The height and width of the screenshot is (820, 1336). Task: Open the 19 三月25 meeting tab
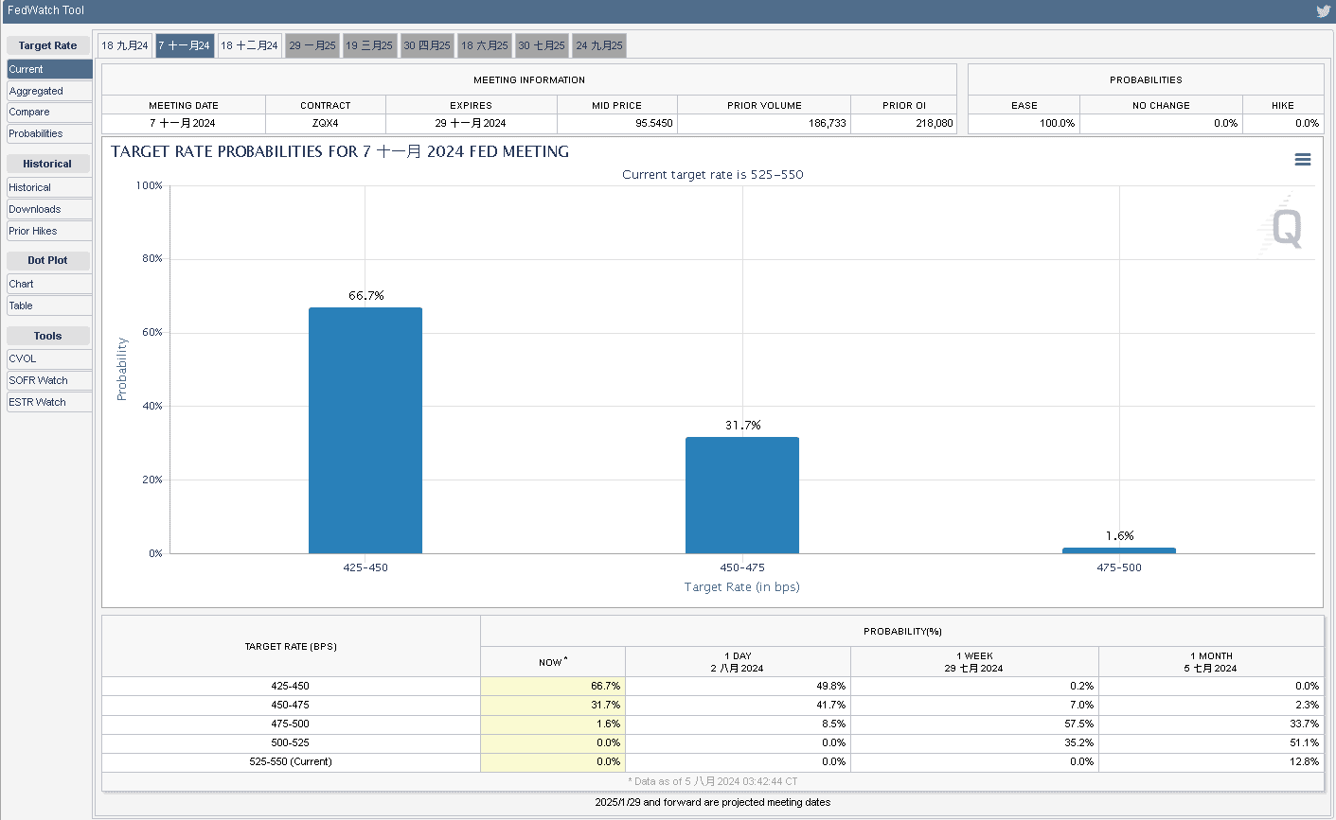[369, 45]
